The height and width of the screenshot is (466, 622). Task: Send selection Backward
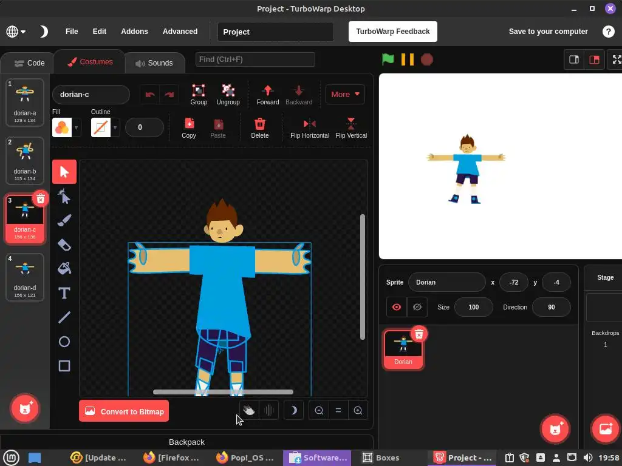[299, 94]
